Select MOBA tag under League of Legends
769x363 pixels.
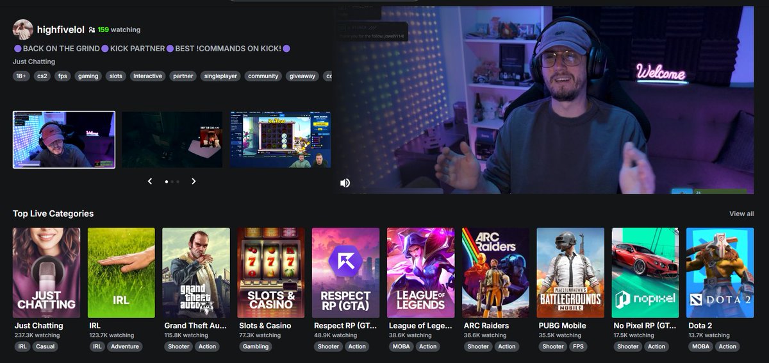pyautogui.click(x=401, y=346)
